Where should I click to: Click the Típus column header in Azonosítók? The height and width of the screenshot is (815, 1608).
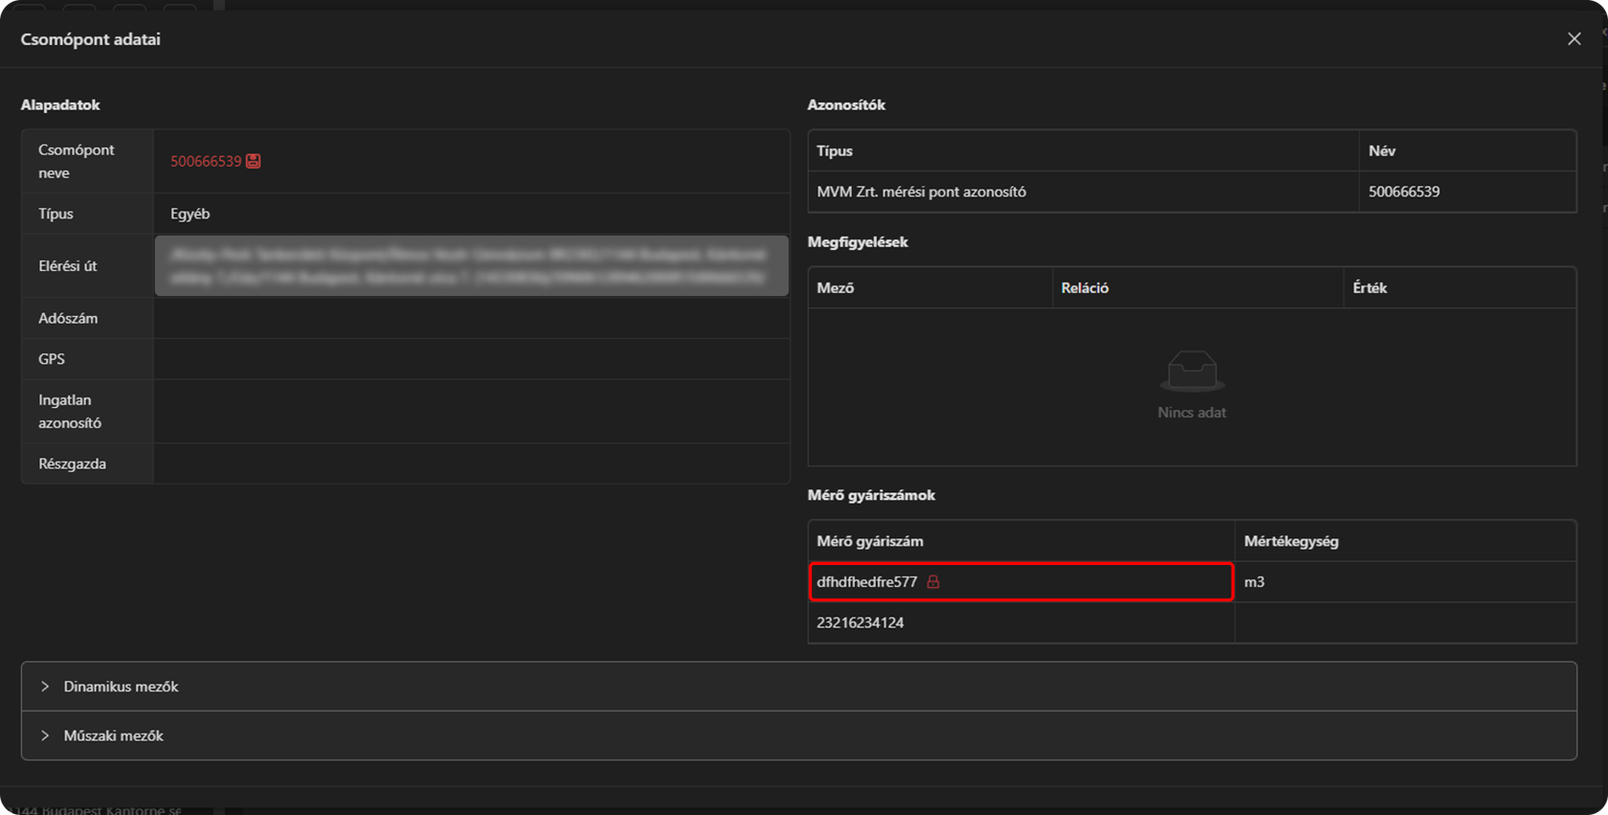click(835, 151)
